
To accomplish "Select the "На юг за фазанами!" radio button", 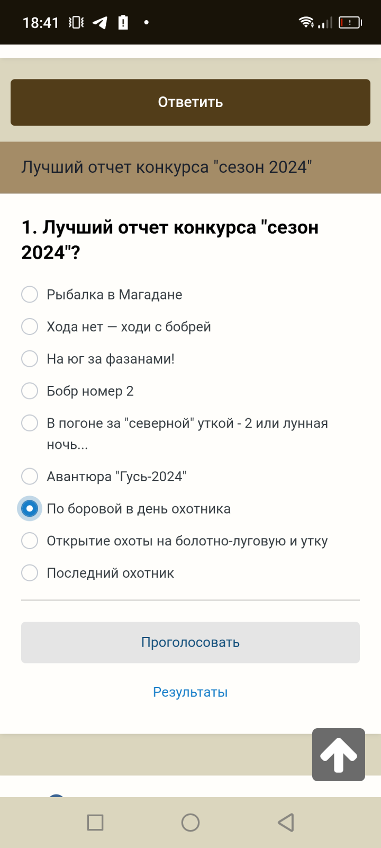I will click(x=30, y=359).
